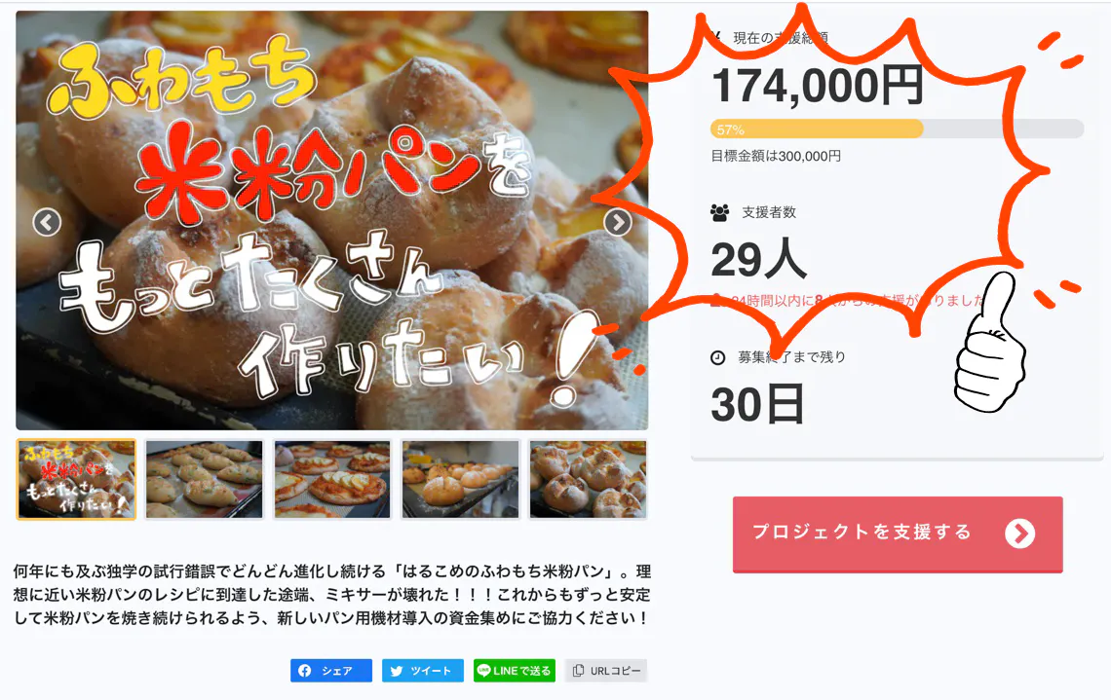The height and width of the screenshot is (700, 1111).
Task: Click the LINE logo icon in the send button
Action: (484, 670)
